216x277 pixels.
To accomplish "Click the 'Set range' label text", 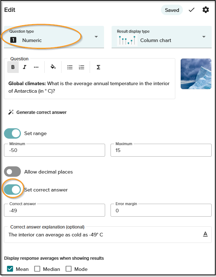I will click(x=35, y=133).
